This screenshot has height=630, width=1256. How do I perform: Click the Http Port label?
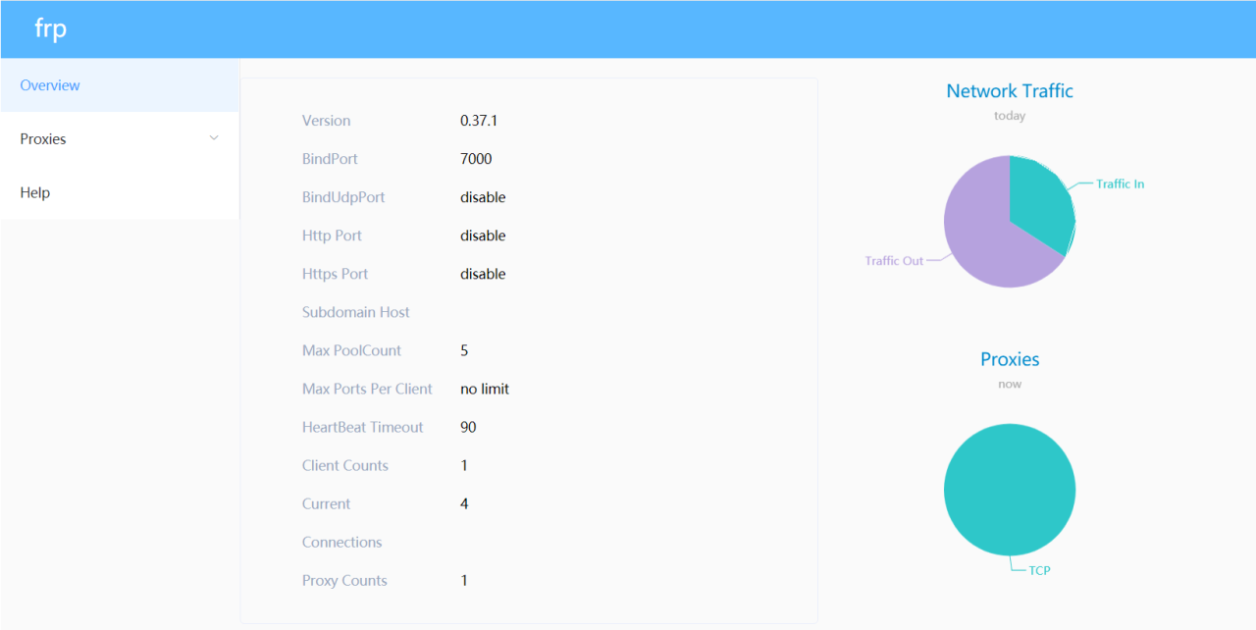coord(332,236)
